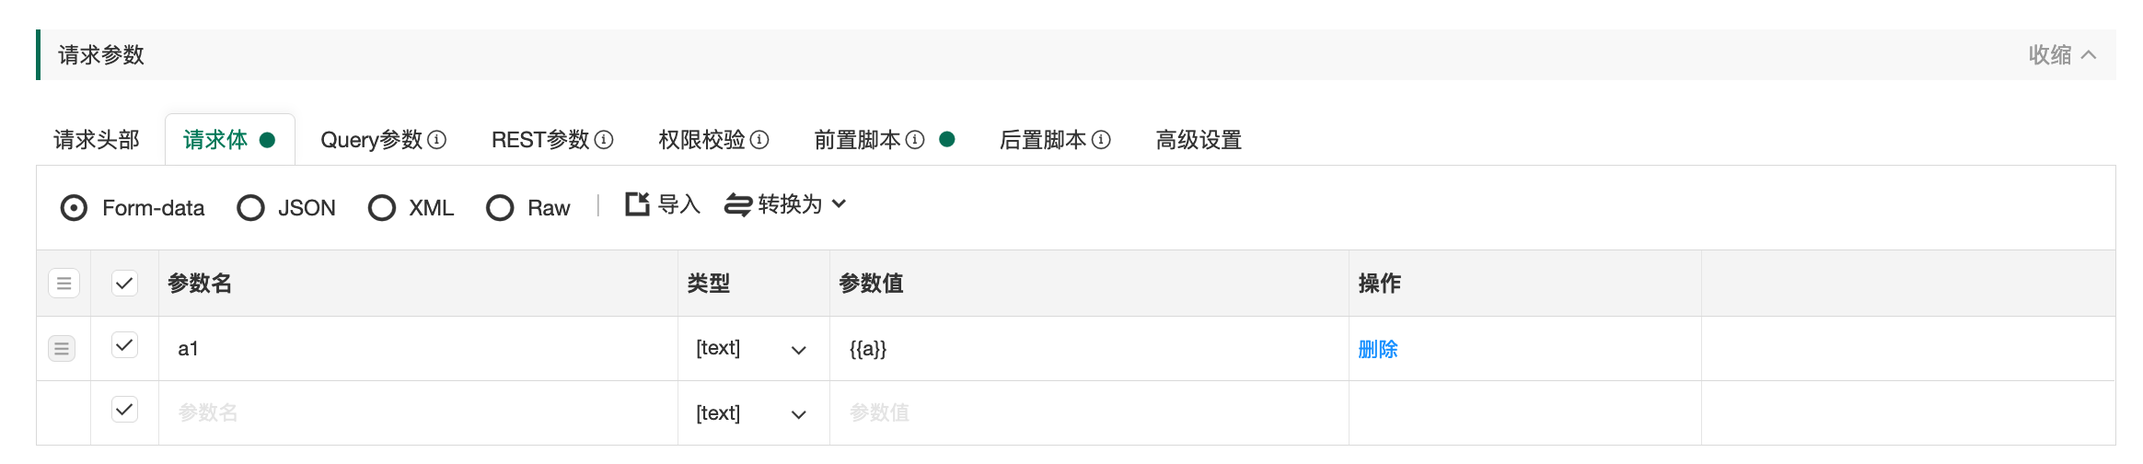
Task: Collapse the 请求参数 section via 收缩
Action: pos(2061,55)
